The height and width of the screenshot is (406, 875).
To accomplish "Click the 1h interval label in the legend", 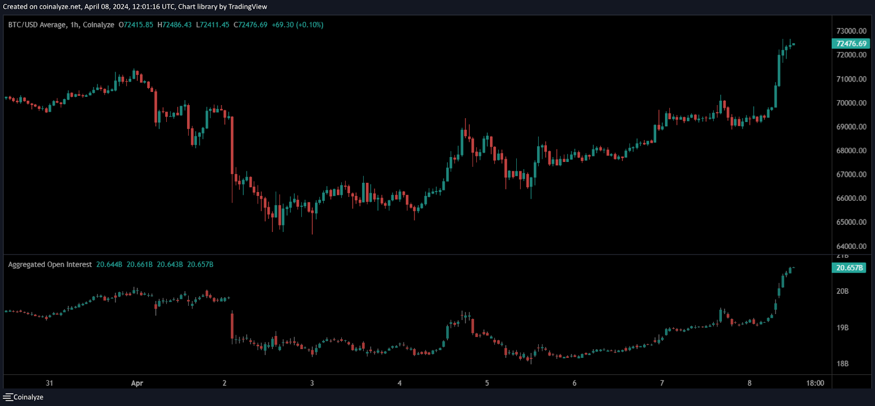I will 74,25.
